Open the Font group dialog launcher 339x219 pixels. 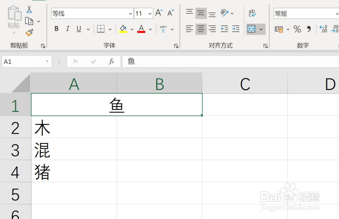[177, 46]
